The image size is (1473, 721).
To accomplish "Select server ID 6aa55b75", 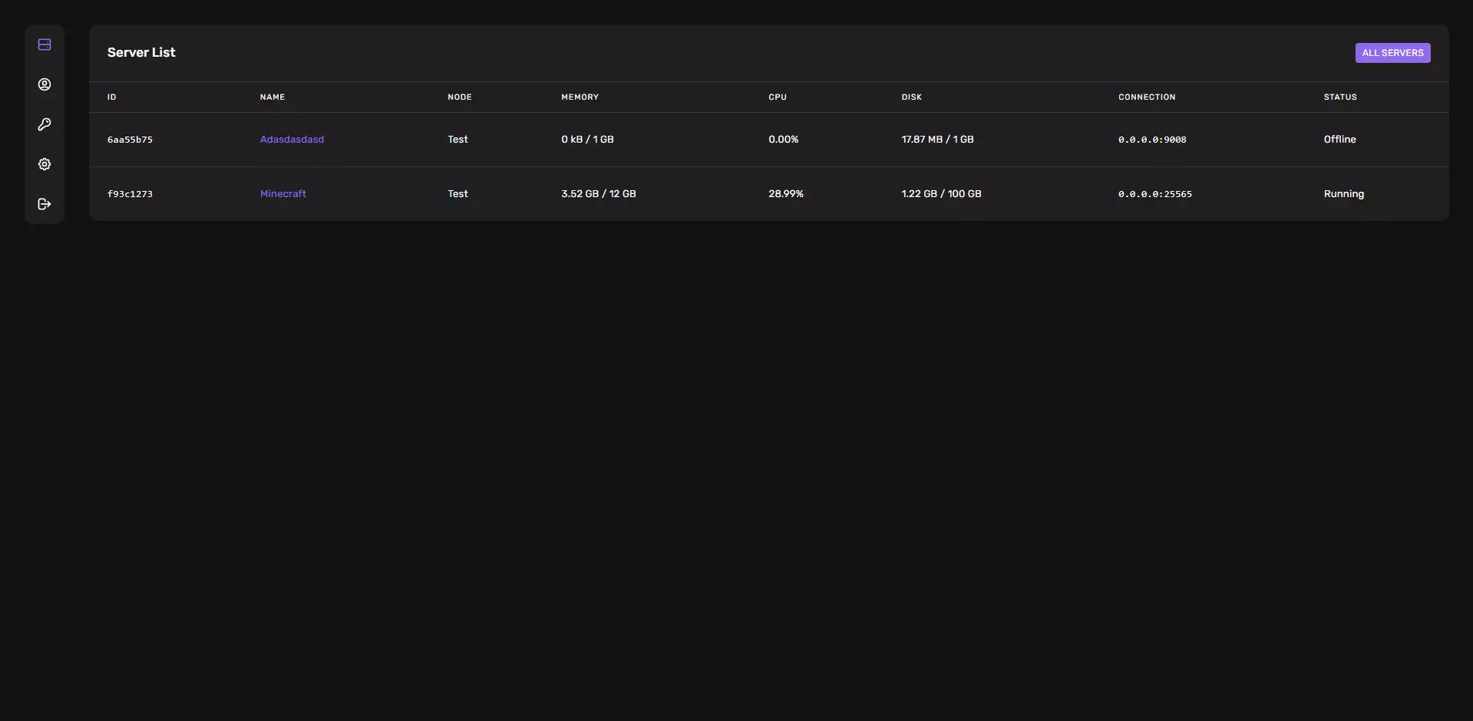I will click(x=130, y=140).
